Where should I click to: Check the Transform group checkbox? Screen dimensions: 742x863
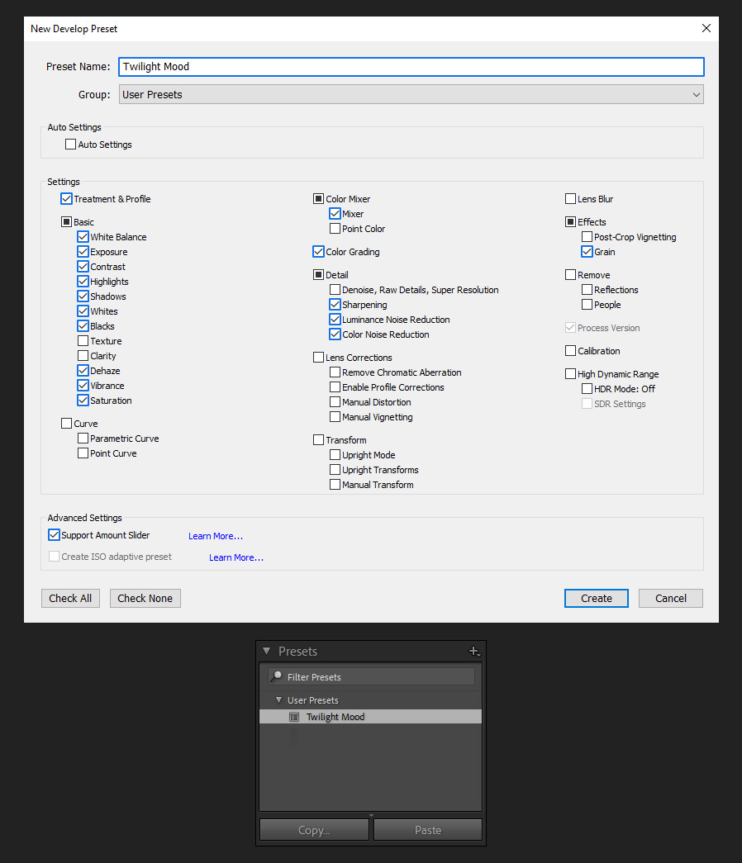pos(318,439)
